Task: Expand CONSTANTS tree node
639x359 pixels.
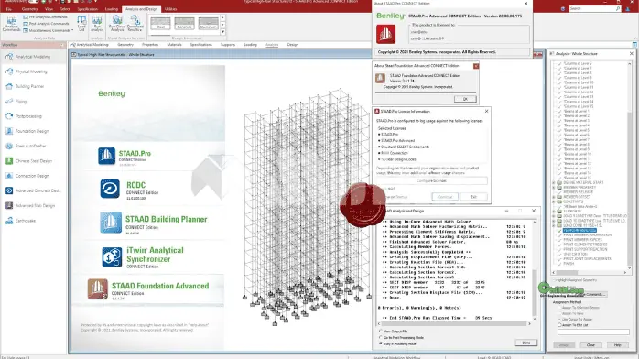Action: (554, 201)
